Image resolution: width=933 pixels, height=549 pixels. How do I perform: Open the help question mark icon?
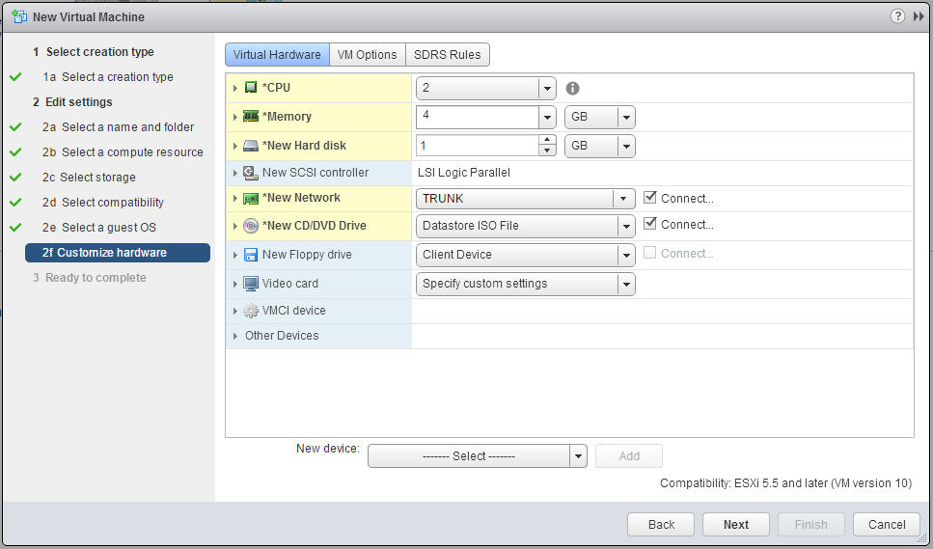[x=897, y=16]
